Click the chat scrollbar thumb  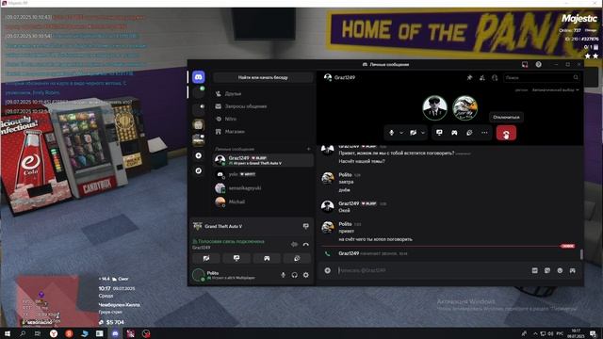tap(581, 254)
